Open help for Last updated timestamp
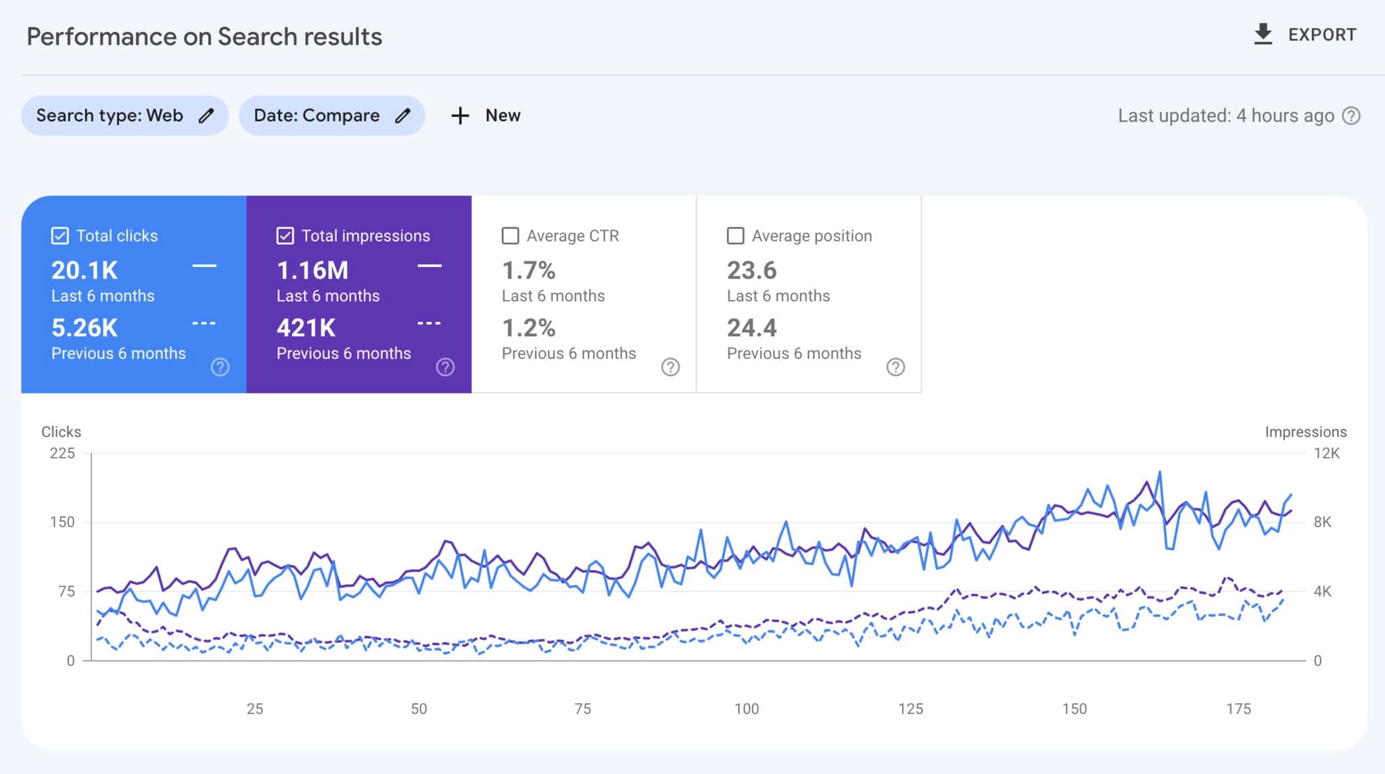 [1350, 116]
